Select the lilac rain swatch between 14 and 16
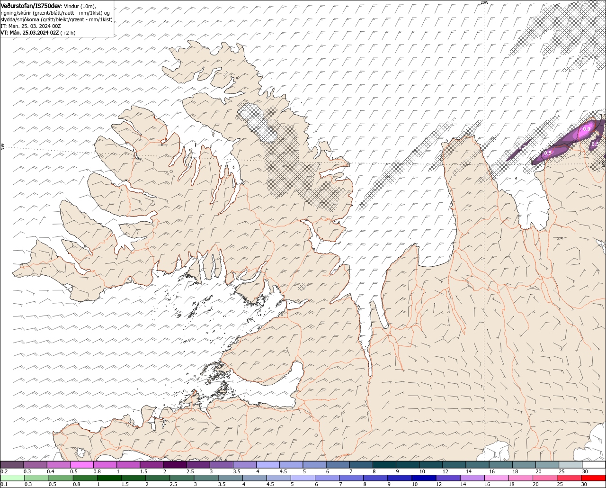 [x=472, y=478]
